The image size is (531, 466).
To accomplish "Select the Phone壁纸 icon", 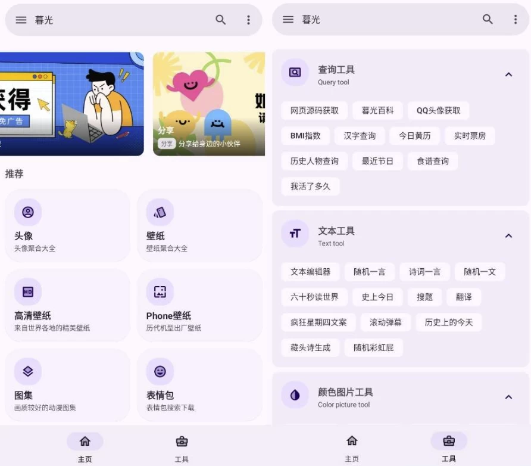I will [x=160, y=292].
